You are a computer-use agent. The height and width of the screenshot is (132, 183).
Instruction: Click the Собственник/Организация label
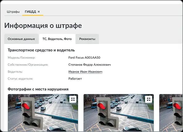coord(28,64)
